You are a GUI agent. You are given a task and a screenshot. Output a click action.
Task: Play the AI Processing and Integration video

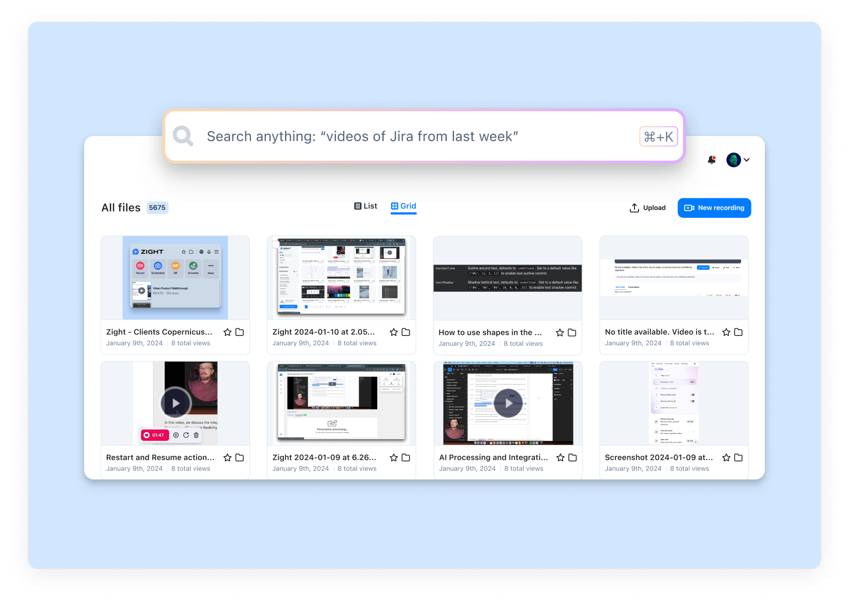tap(508, 403)
